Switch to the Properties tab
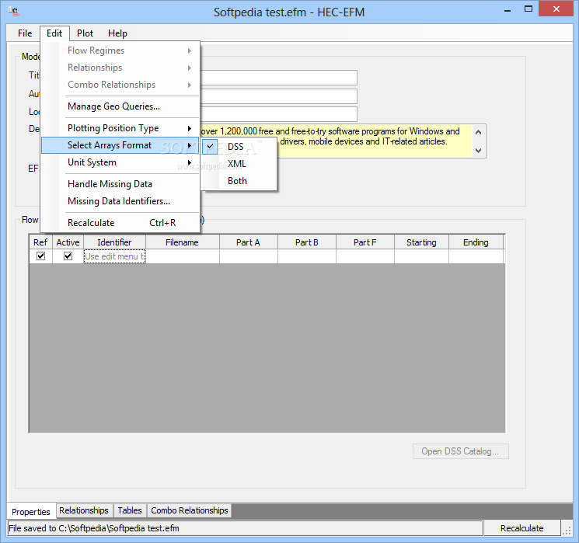 pos(31,512)
